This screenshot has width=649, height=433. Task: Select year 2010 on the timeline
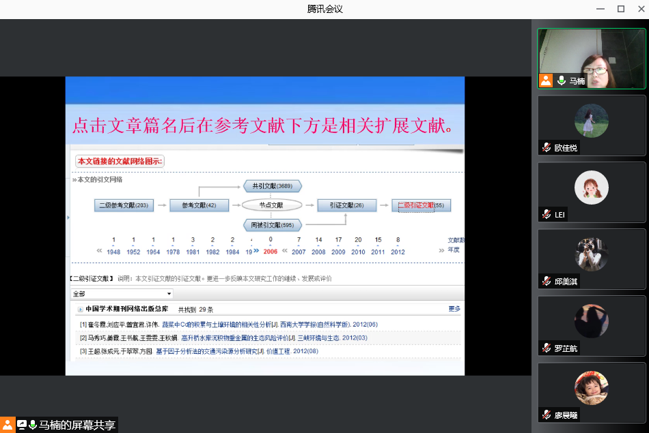point(358,252)
